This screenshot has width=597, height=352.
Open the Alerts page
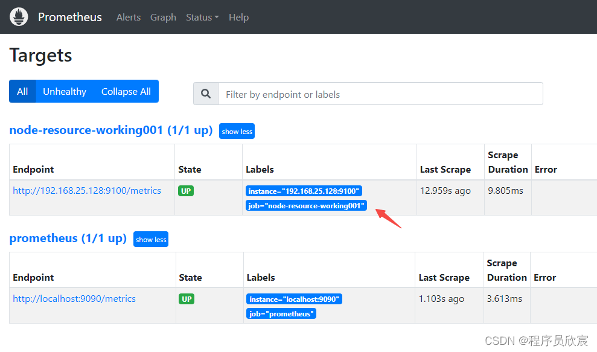pos(129,18)
